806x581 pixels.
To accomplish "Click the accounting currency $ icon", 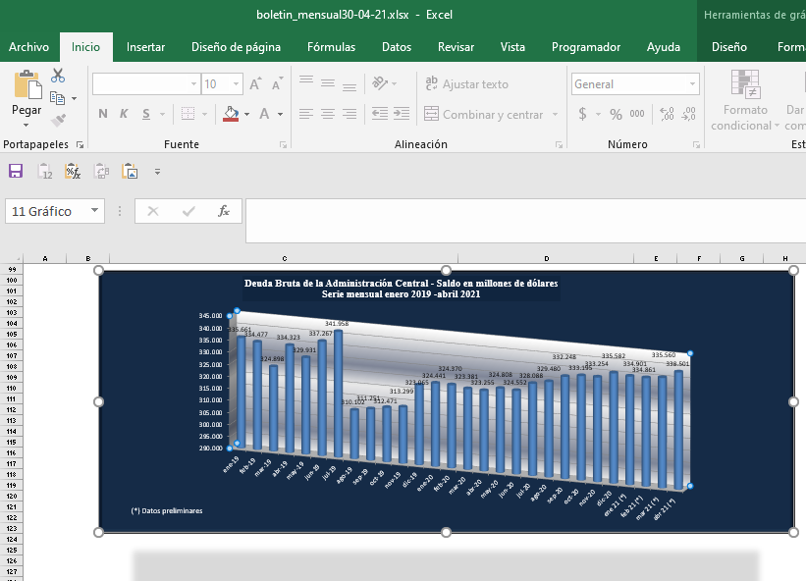I will [582, 114].
